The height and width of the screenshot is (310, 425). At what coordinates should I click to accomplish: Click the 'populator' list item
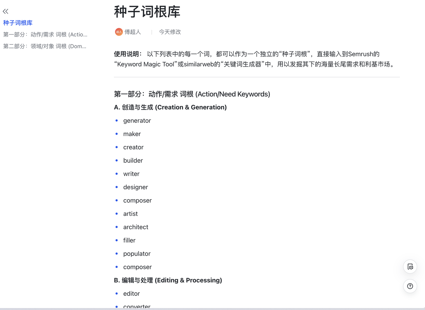137,254
